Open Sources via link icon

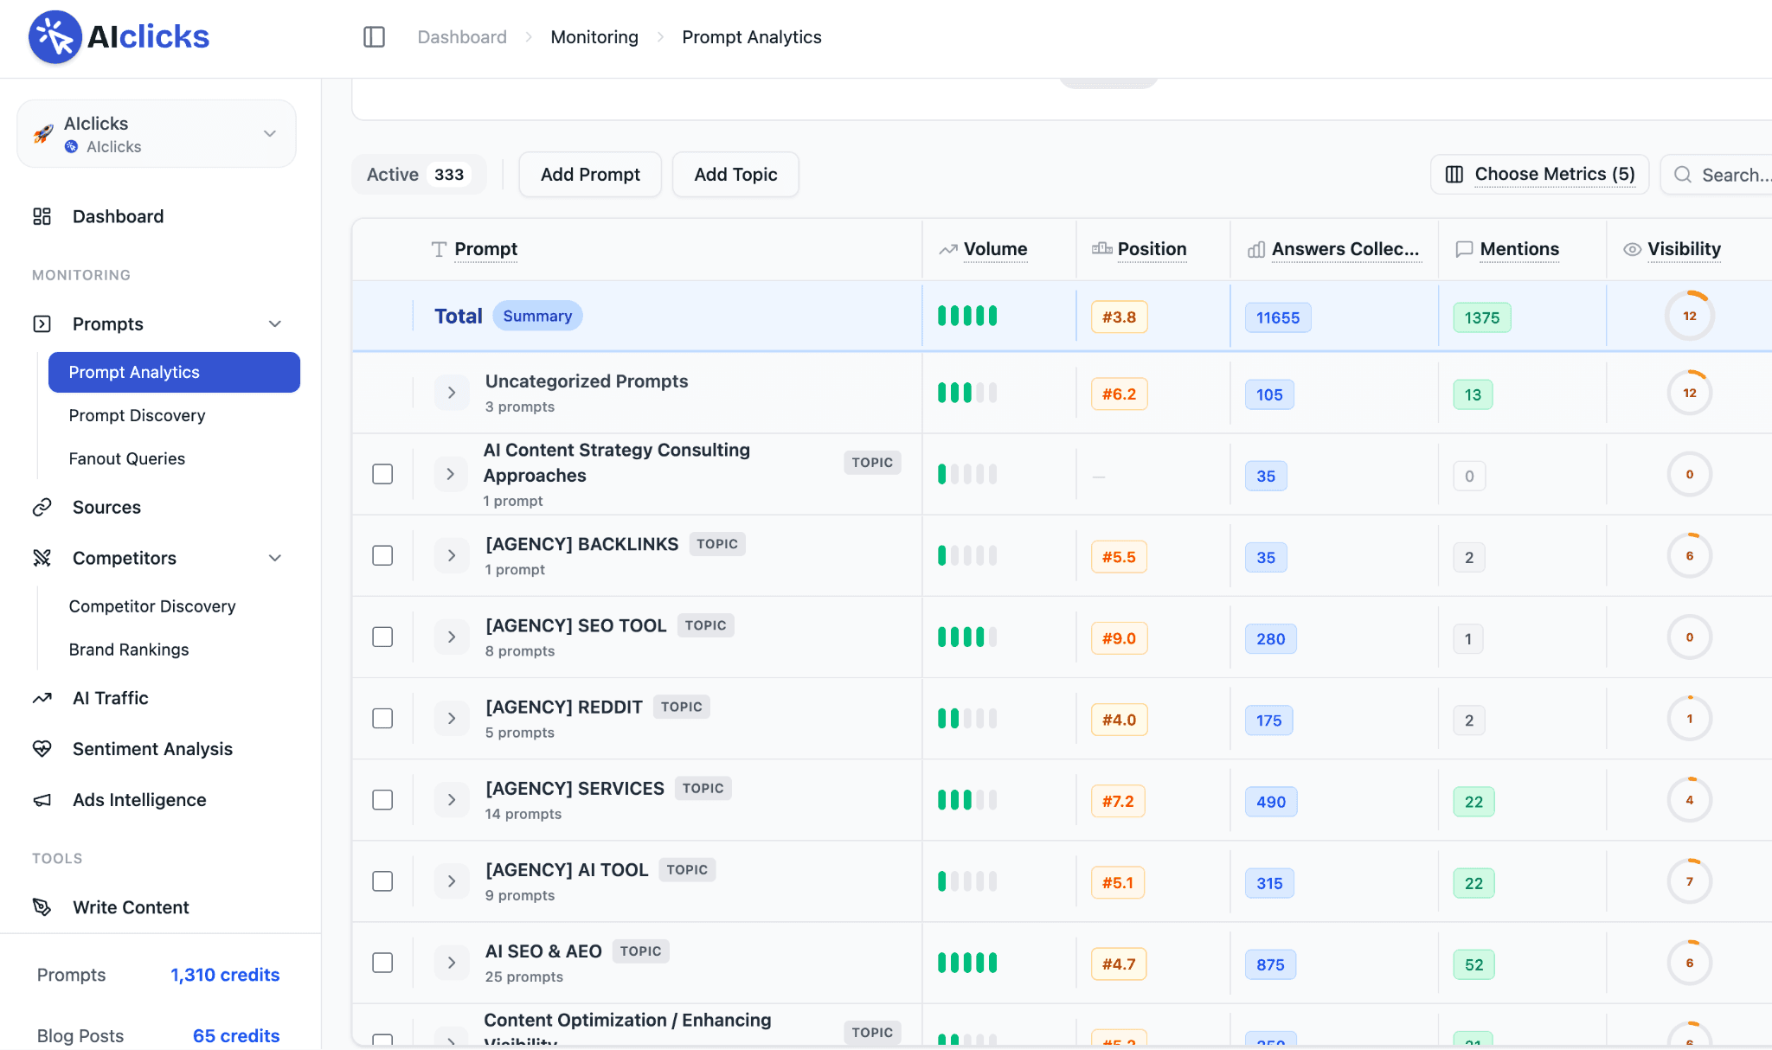(x=42, y=508)
